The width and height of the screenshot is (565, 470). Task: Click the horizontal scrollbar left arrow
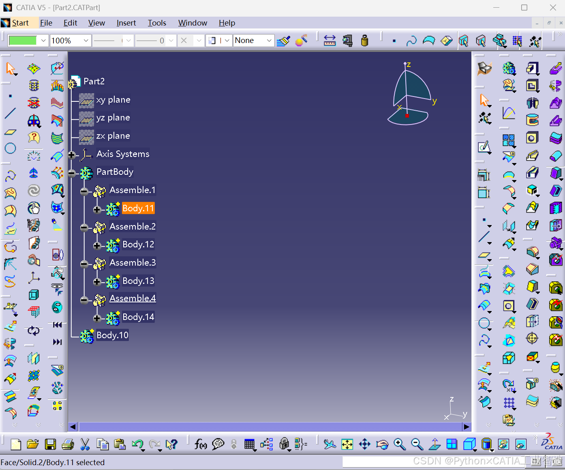point(73,427)
